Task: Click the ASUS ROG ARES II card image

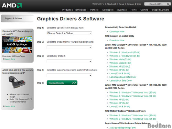Action: (x=17, y=83)
